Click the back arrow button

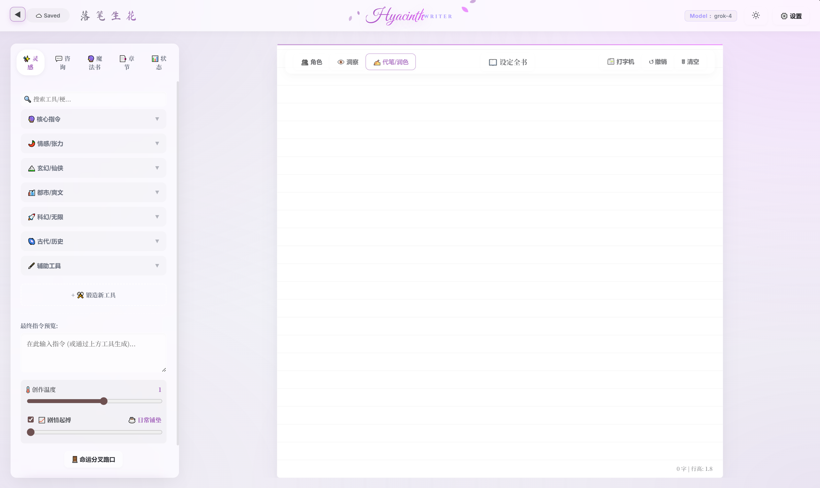pos(18,15)
